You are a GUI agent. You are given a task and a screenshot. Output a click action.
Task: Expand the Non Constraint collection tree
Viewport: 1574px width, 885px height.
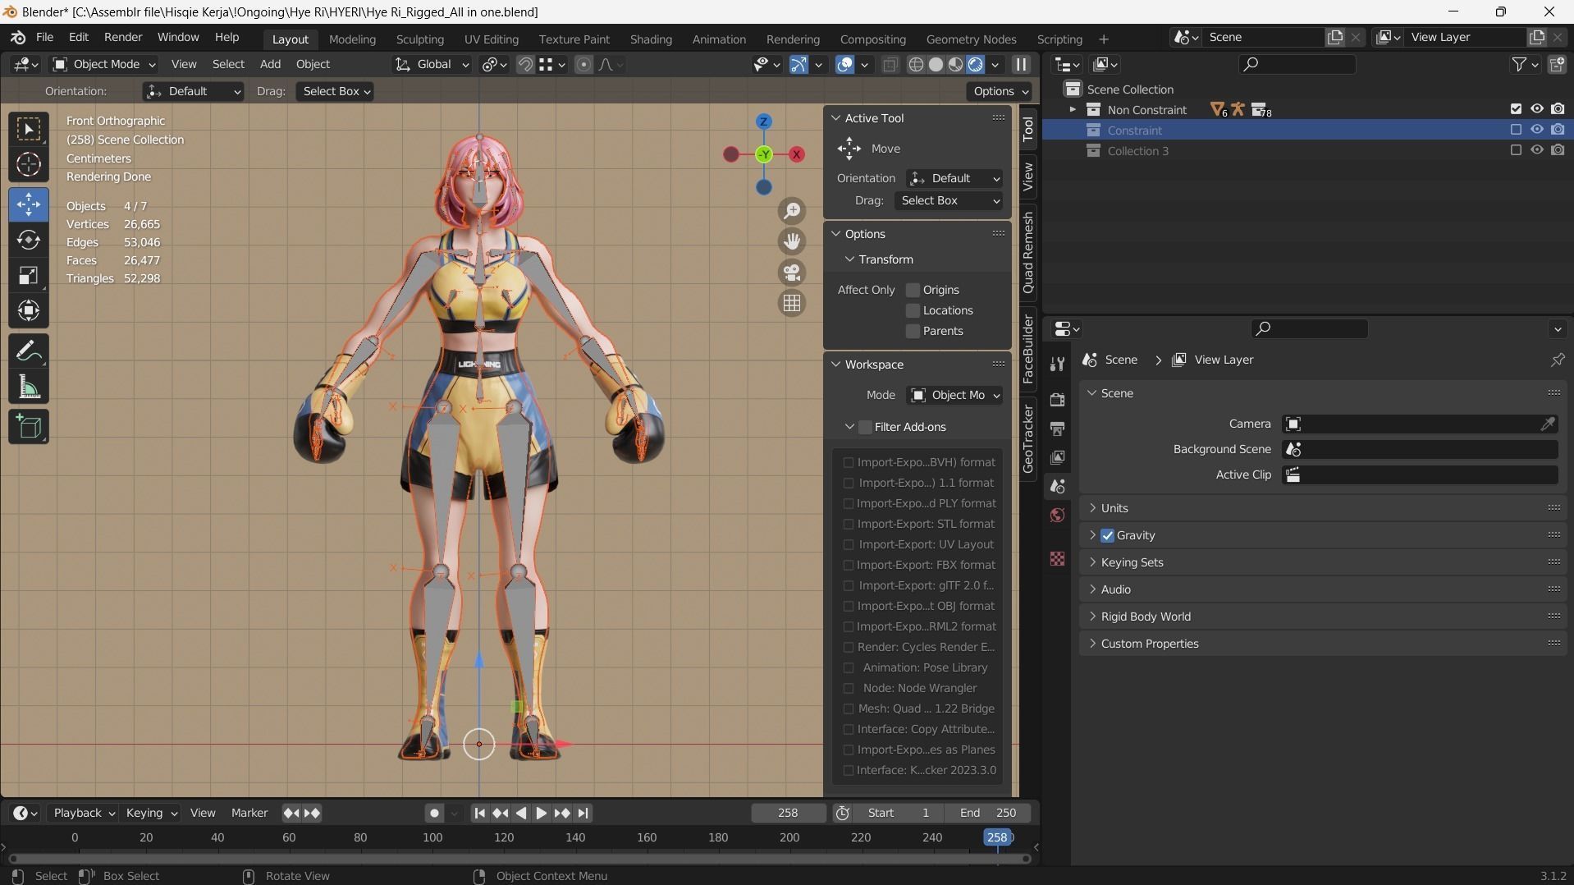click(1072, 109)
